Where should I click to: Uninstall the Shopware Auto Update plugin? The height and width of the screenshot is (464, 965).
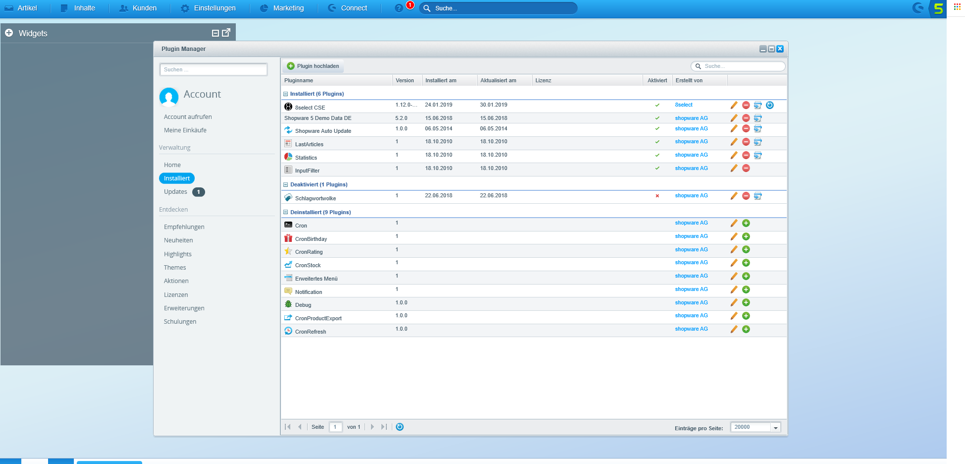tap(746, 129)
